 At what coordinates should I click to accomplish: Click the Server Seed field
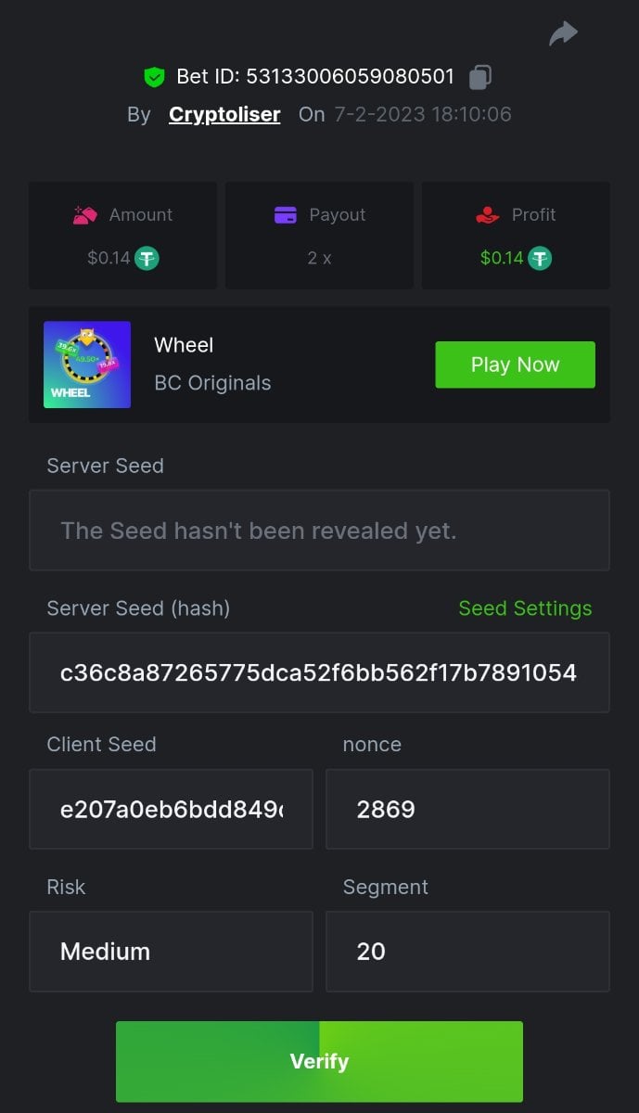[319, 531]
